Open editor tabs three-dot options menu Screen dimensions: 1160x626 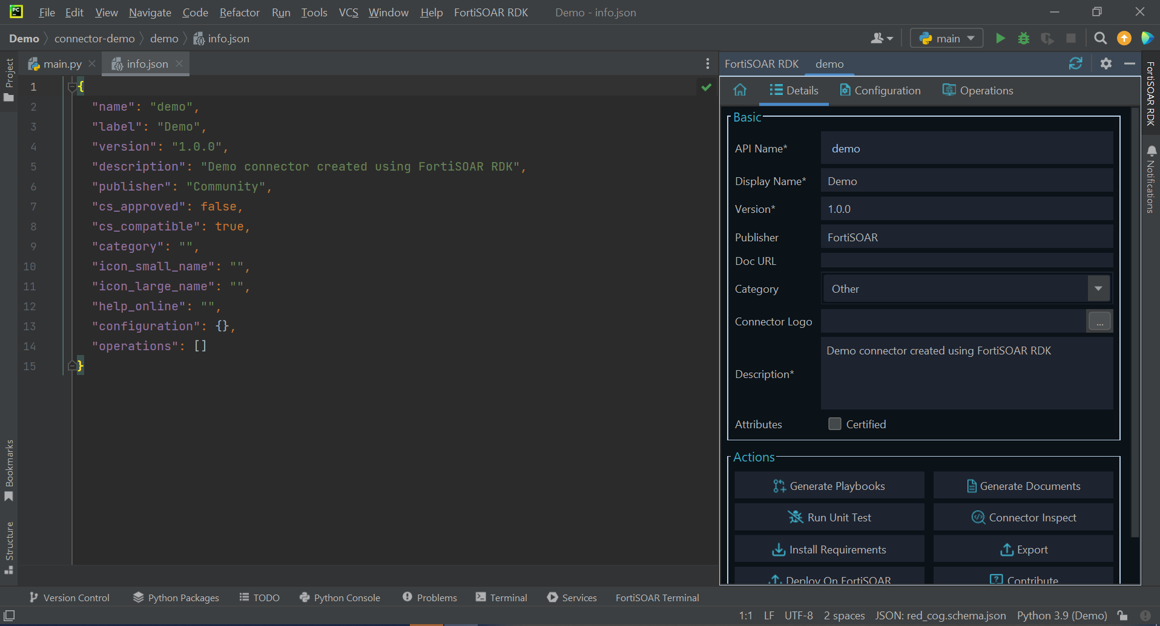coord(707,64)
